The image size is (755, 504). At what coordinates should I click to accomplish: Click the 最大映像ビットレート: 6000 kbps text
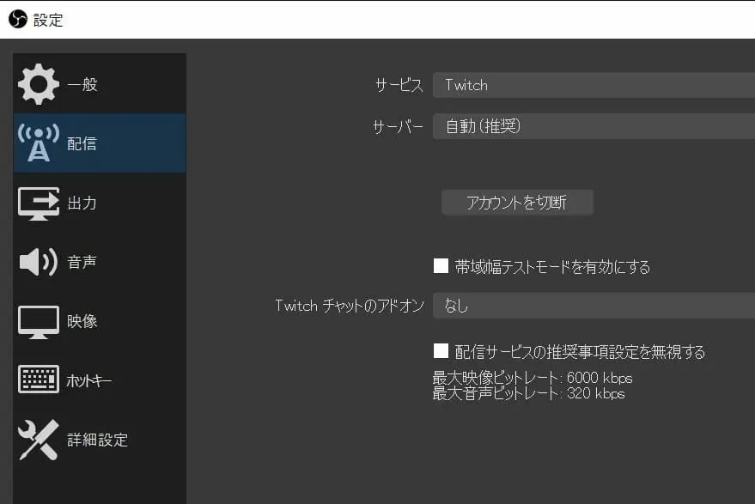tap(533, 378)
